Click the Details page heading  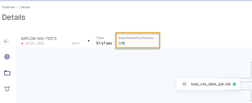click(x=14, y=17)
